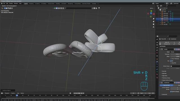Viewport: 180px width, 101px height.
Task: Open the File menu
Action: point(4,4)
